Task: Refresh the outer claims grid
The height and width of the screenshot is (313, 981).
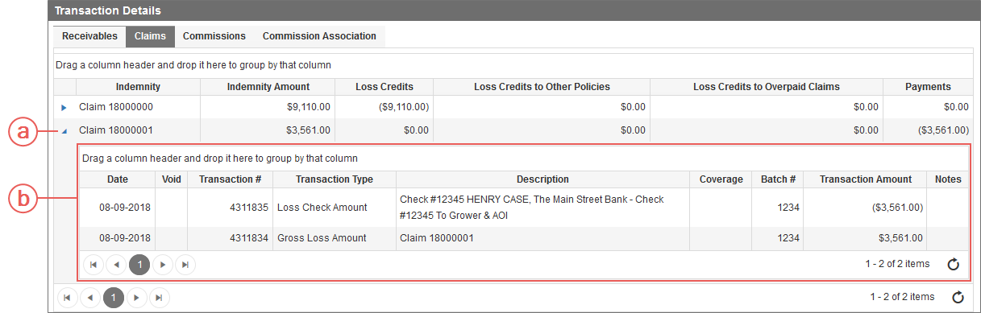Action: pos(958,298)
